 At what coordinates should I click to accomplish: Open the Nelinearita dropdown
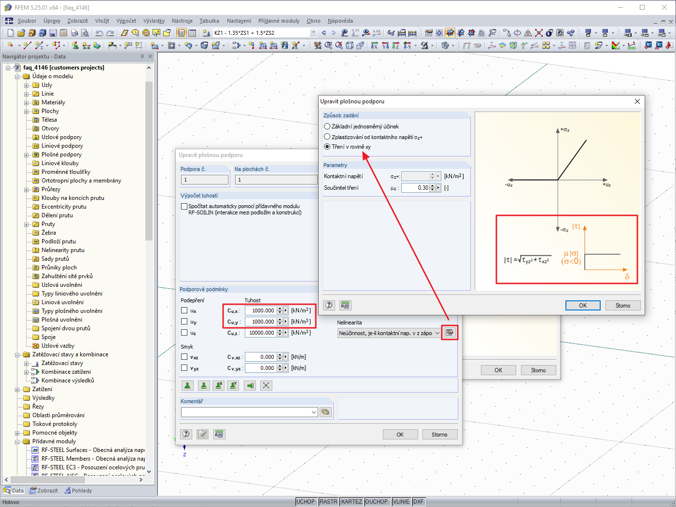coord(437,333)
